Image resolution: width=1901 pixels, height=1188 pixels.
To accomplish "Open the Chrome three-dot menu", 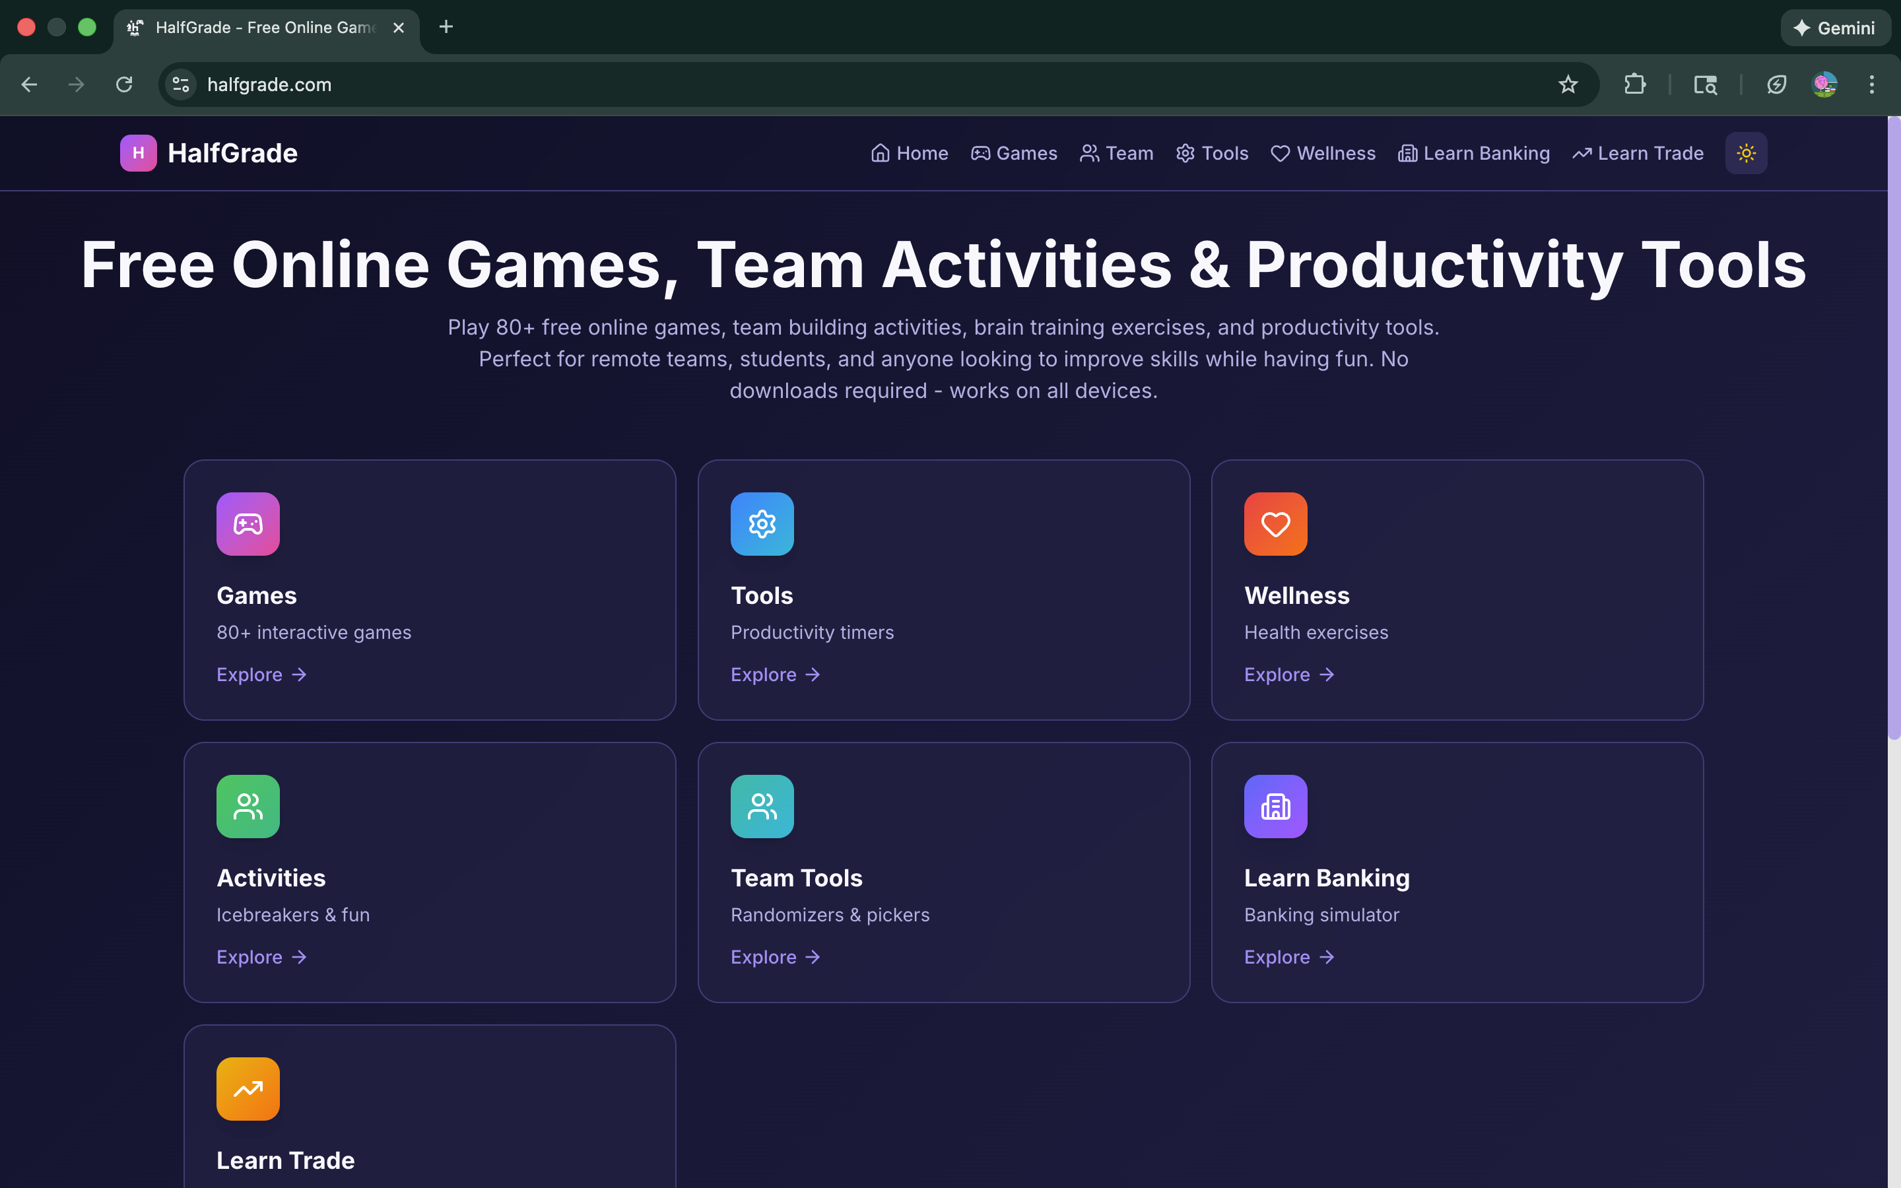I will click(1873, 84).
